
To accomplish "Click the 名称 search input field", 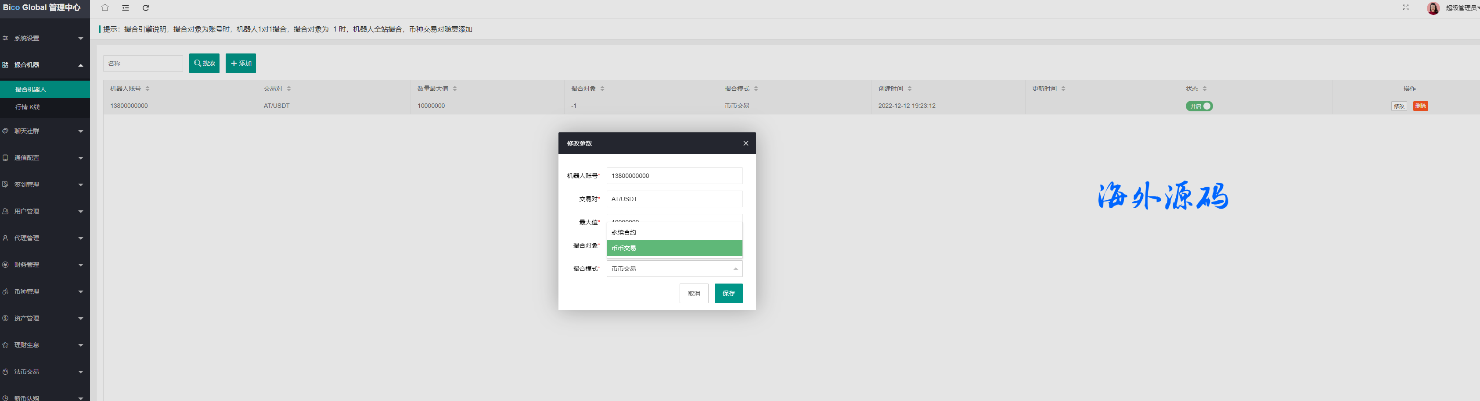I will [x=143, y=64].
